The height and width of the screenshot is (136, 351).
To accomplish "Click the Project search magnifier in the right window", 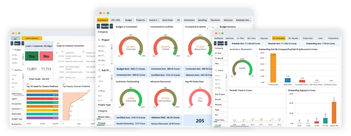I will pos(216,70).
